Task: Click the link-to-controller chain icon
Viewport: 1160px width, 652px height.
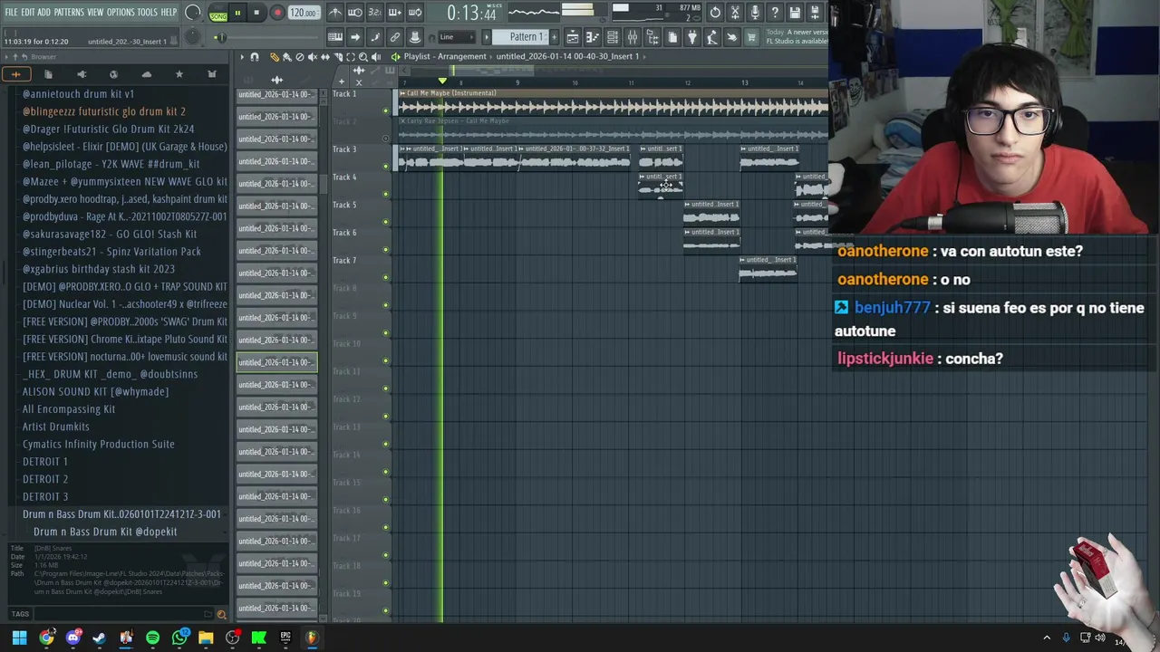Action: tap(395, 37)
